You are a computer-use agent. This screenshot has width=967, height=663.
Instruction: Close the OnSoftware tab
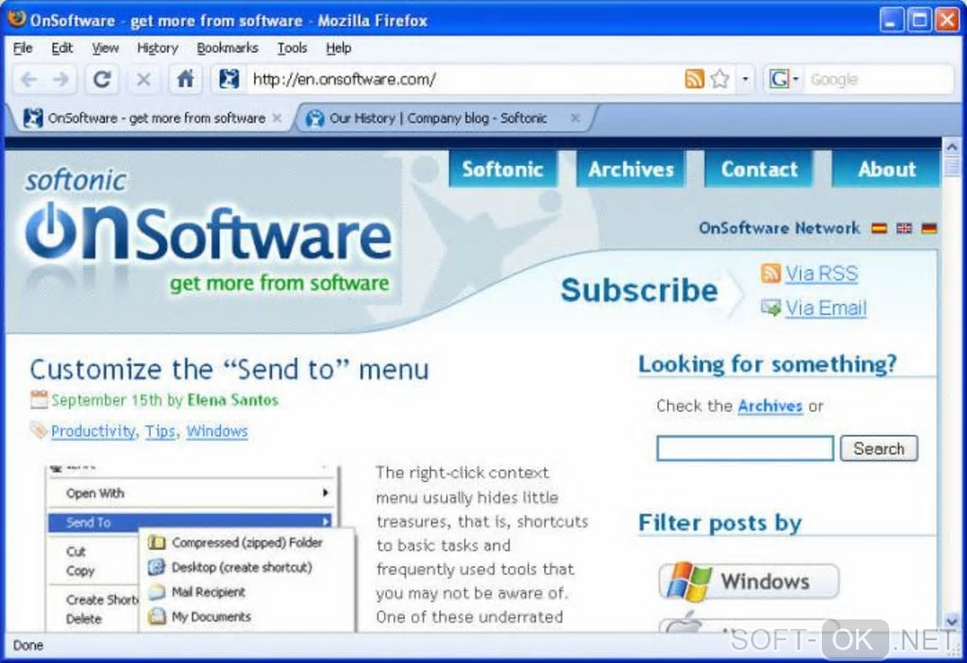[277, 118]
